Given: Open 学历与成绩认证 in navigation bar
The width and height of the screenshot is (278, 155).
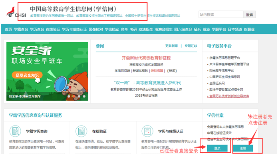Looking at the screenshot, I should (74, 29).
